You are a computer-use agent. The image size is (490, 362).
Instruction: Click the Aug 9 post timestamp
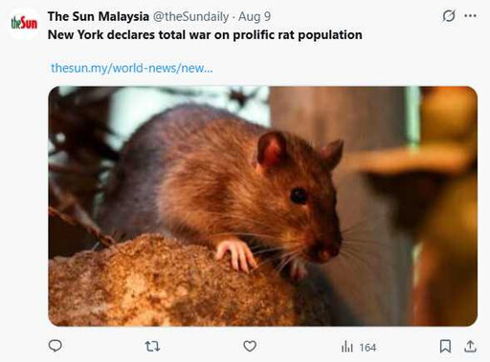(x=255, y=16)
